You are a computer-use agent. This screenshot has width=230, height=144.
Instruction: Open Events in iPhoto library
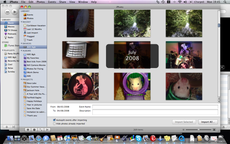[x=30, y=15]
